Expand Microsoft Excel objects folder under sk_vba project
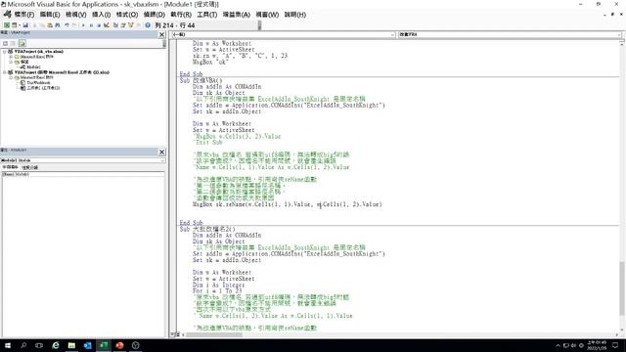626x352 pixels. [11, 57]
